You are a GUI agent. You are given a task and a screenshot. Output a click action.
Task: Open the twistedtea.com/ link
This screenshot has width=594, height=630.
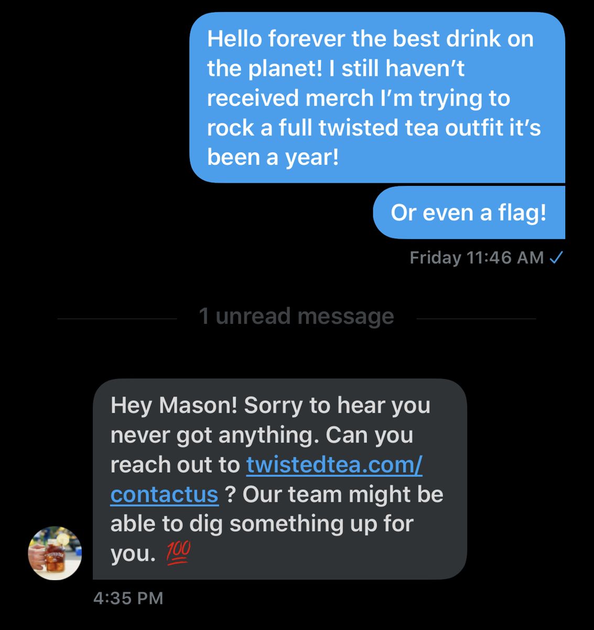point(334,465)
